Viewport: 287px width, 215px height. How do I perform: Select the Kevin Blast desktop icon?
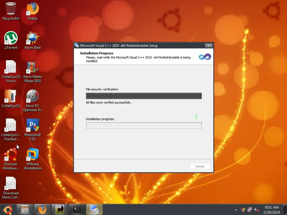(x=33, y=40)
